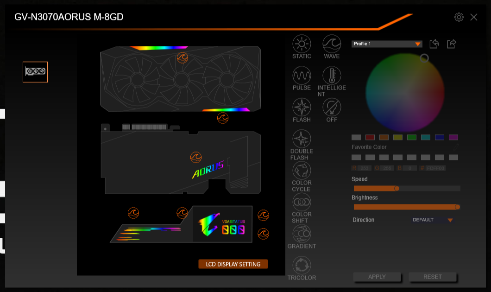Choose the gray preset color swatch
This screenshot has height=292, width=491.
tap(356, 137)
